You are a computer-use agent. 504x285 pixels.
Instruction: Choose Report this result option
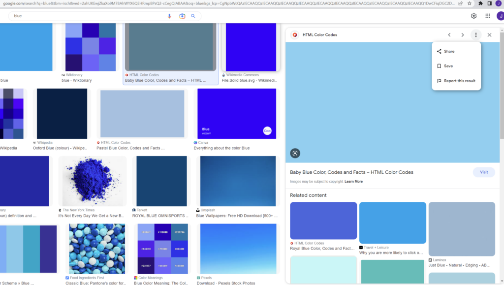[x=459, y=81]
